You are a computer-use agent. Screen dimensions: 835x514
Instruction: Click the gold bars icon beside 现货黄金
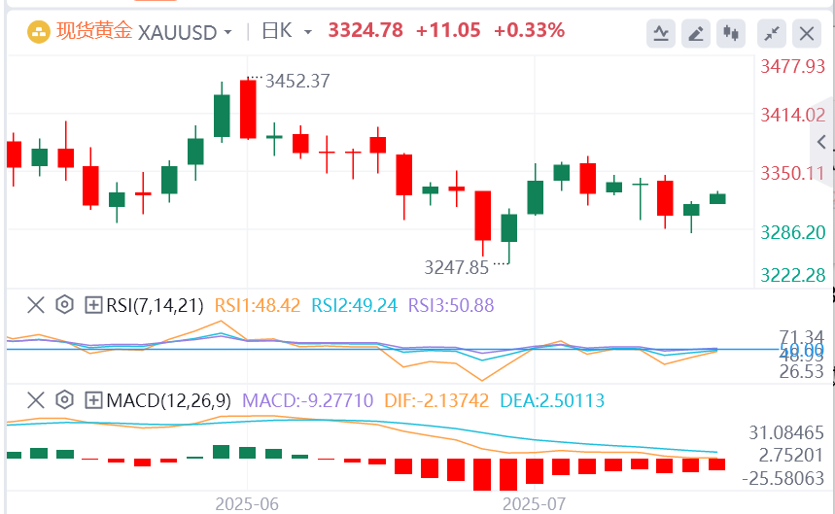[40, 31]
